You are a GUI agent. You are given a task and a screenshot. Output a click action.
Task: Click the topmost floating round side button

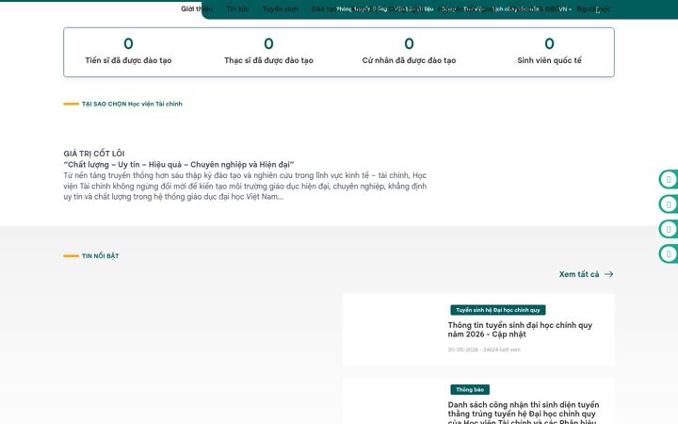tap(669, 180)
